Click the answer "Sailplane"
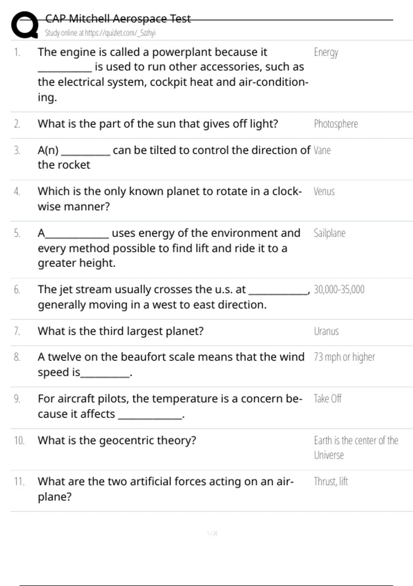Image resolution: width=413 pixels, height=586 pixels. coord(329,233)
